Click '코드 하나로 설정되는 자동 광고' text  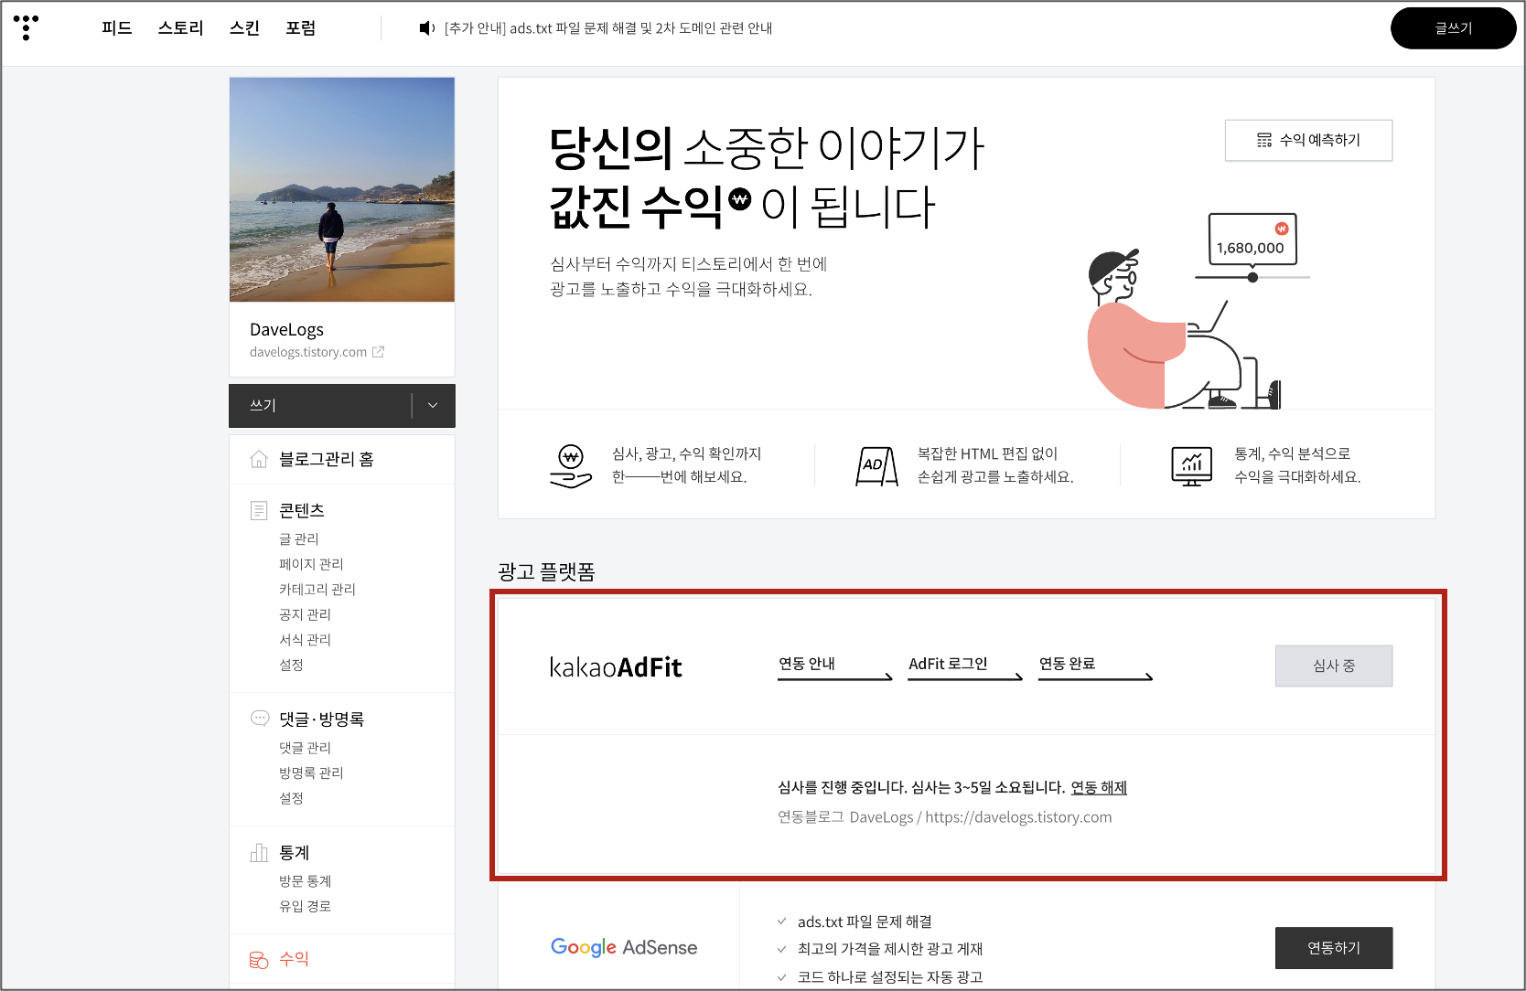coord(890,976)
